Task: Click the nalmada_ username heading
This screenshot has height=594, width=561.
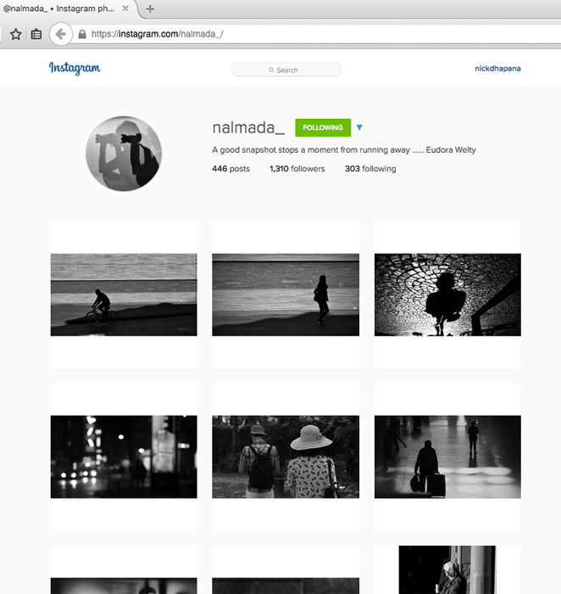Action: coord(248,127)
